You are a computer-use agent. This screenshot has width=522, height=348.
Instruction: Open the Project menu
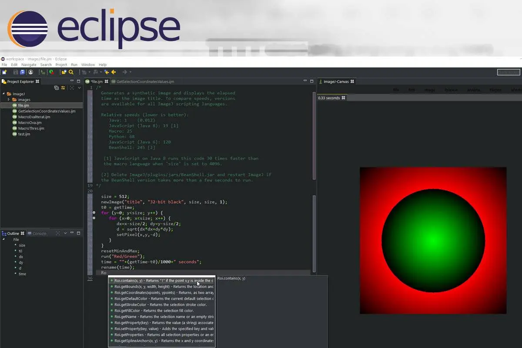[61, 65]
